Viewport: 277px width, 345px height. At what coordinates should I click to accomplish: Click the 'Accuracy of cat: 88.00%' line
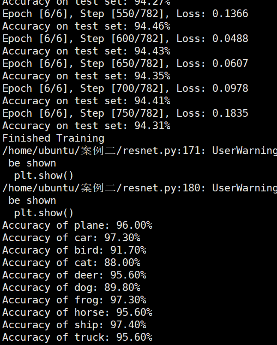tap(72, 263)
